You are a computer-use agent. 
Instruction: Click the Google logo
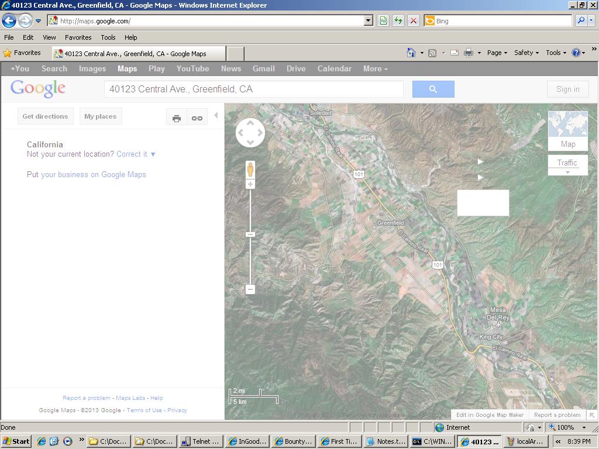[38, 89]
